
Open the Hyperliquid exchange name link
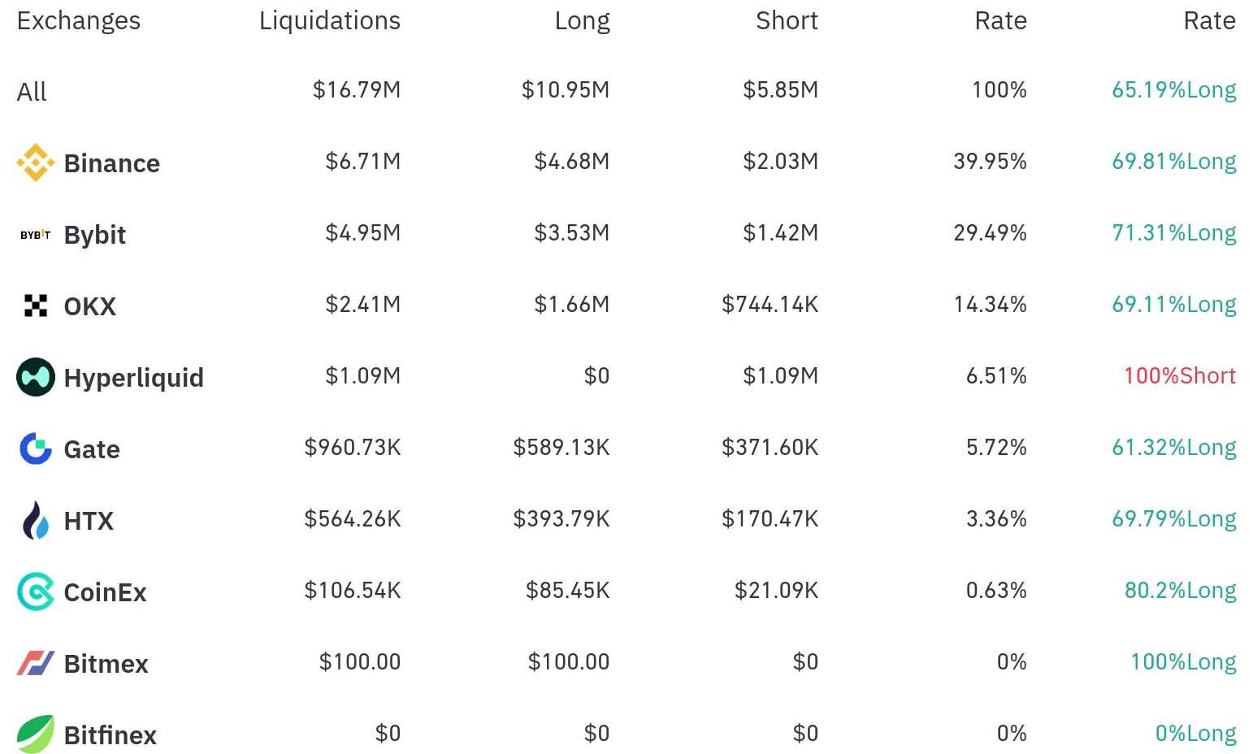134,378
